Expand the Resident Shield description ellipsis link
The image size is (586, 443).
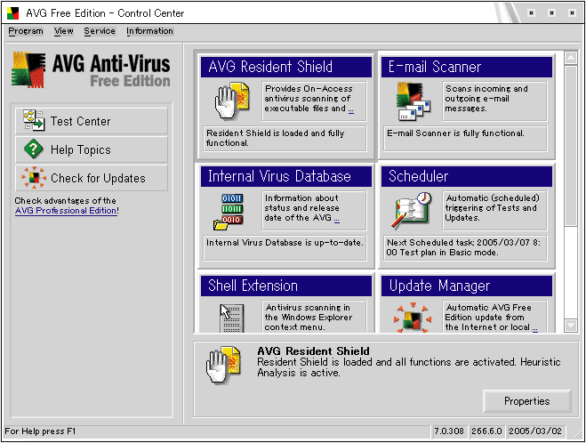point(350,109)
